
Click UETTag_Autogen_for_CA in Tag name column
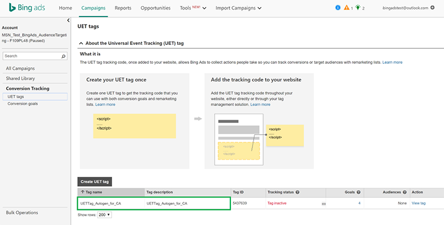[x=101, y=203]
